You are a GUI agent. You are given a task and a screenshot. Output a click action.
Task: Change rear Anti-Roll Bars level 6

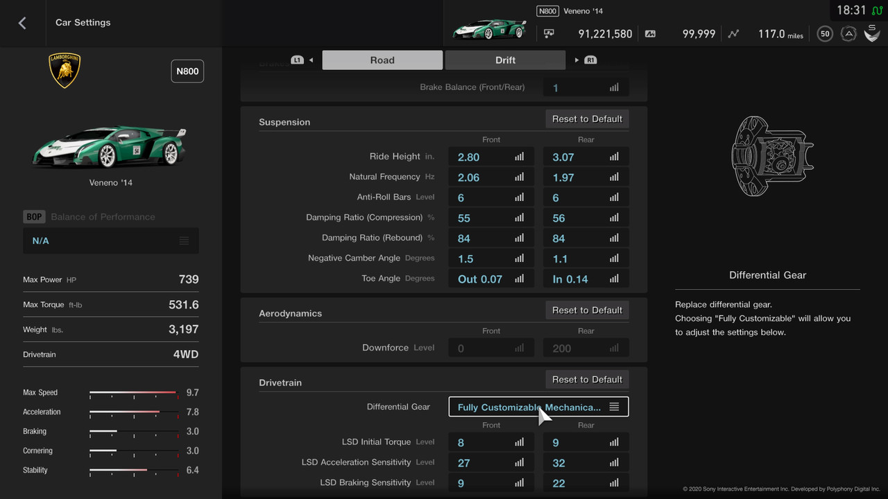[586, 198]
